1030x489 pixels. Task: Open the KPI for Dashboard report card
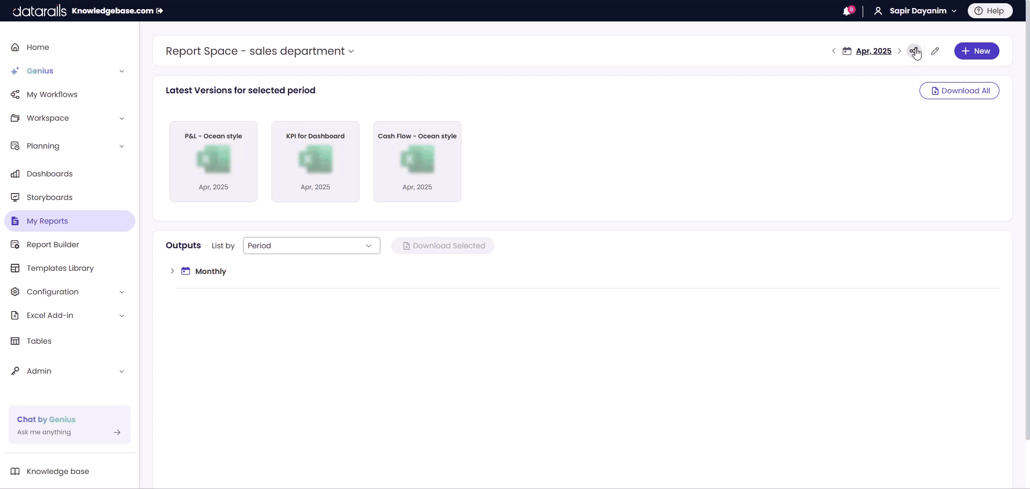(315, 161)
